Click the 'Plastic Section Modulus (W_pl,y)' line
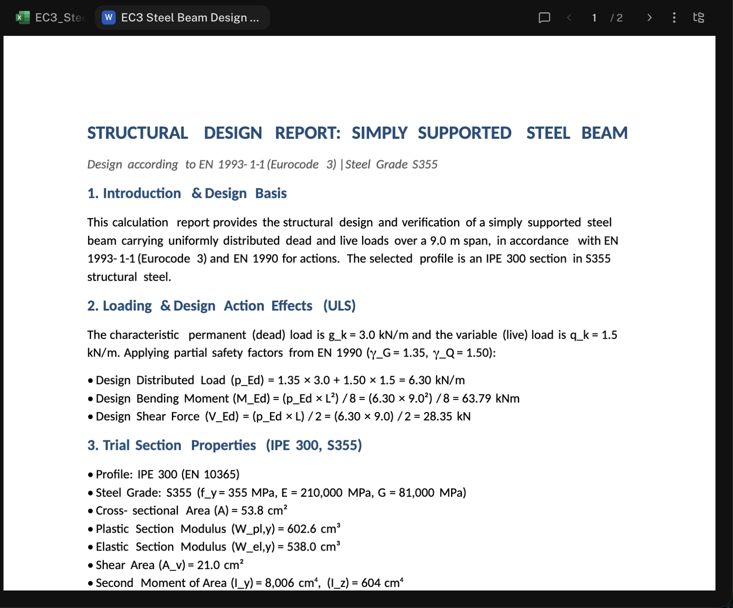Screen dimensions: 733x608 click(x=214, y=529)
